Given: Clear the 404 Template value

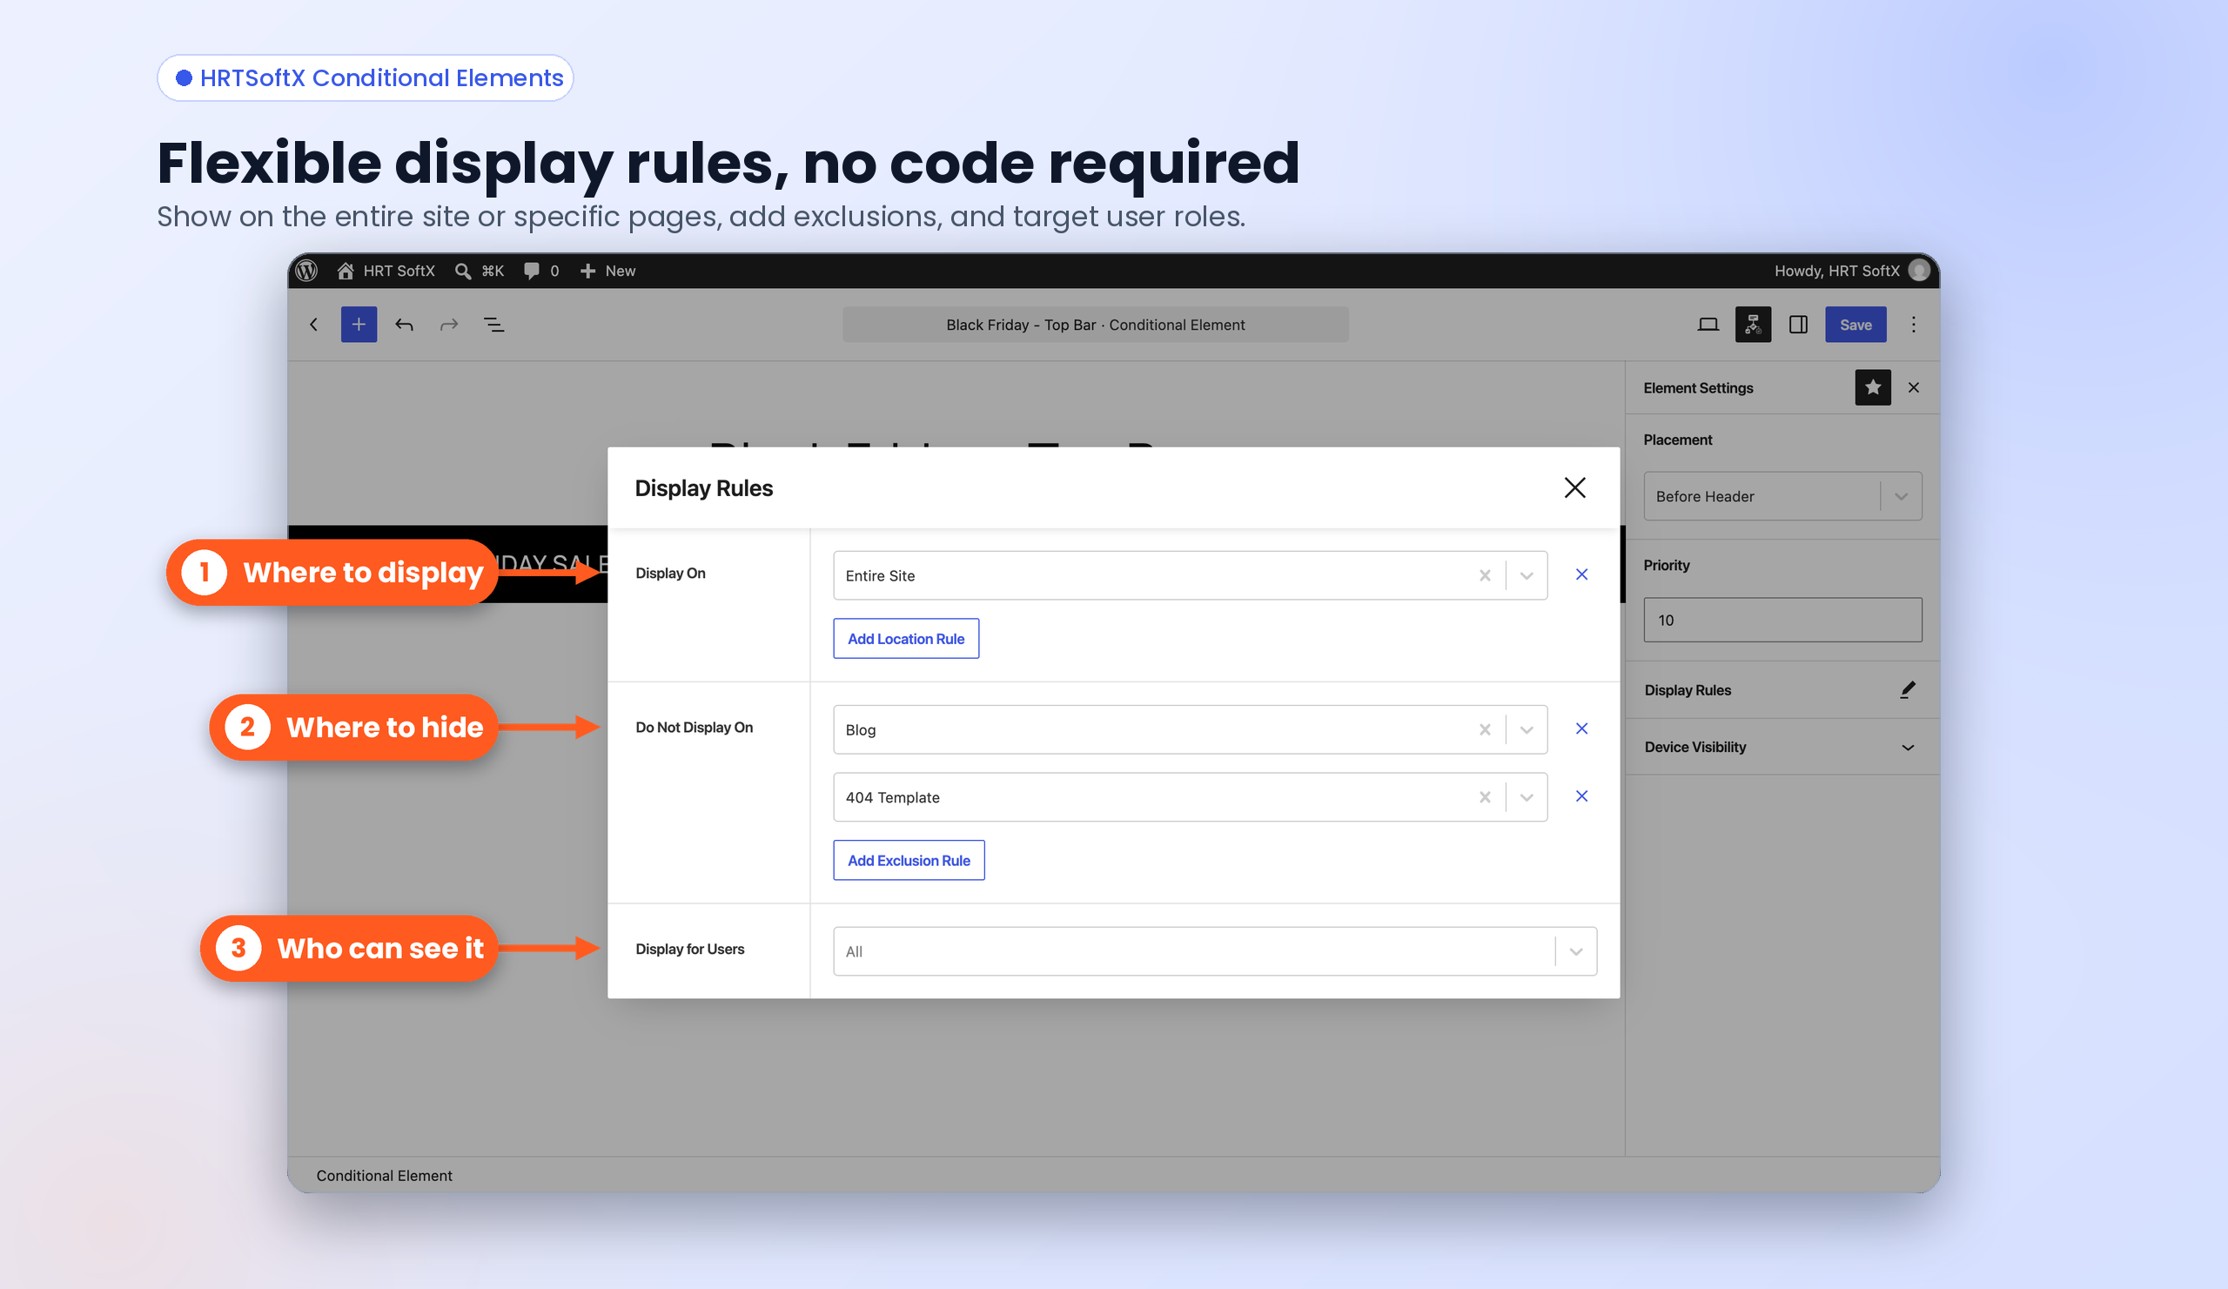Looking at the screenshot, I should click(1485, 797).
